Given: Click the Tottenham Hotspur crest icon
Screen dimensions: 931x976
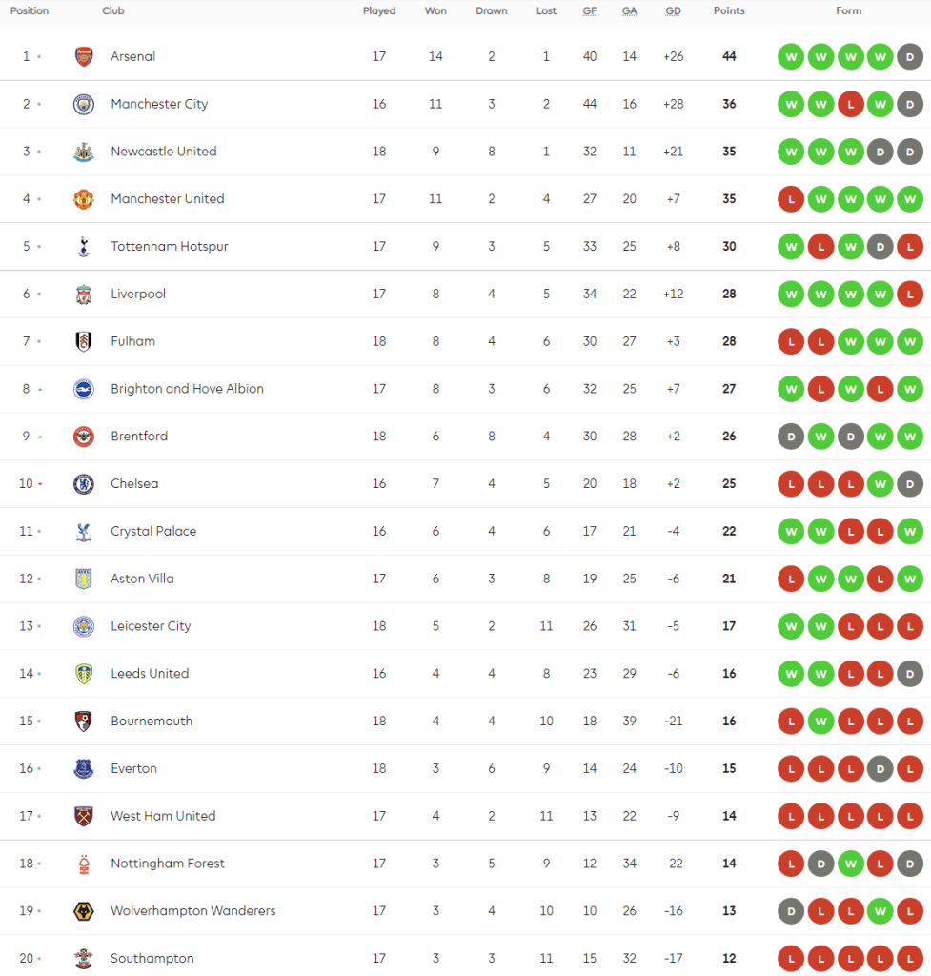Looking at the screenshot, I should coord(84,247).
